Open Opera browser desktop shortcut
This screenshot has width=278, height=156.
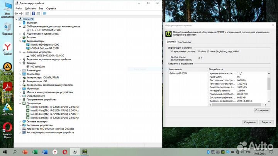tap(7, 130)
